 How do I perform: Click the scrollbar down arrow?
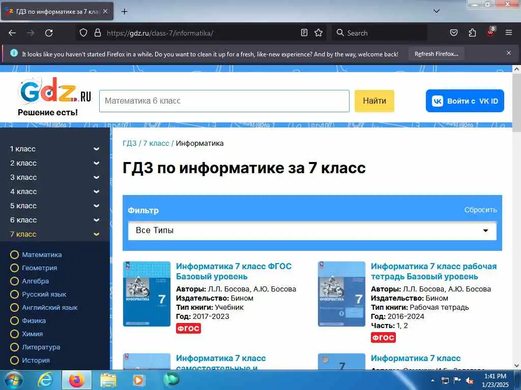(x=517, y=366)
